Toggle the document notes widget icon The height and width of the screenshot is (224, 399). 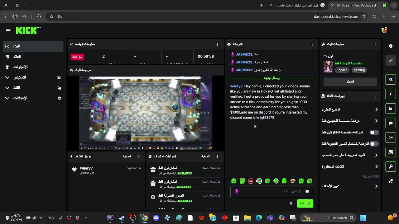391,109
